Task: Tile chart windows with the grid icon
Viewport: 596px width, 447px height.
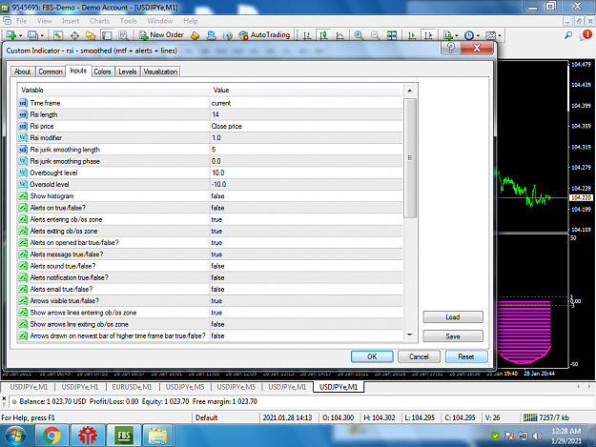Action: (x=392, y=35)
